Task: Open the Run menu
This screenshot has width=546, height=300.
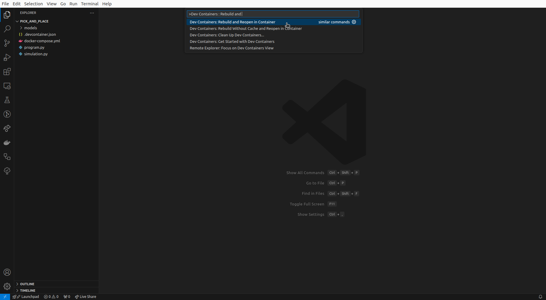Action: 73,4
